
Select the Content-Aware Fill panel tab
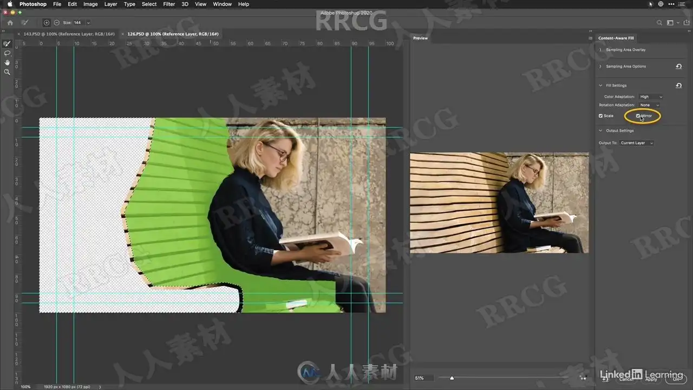click(616, 38)
